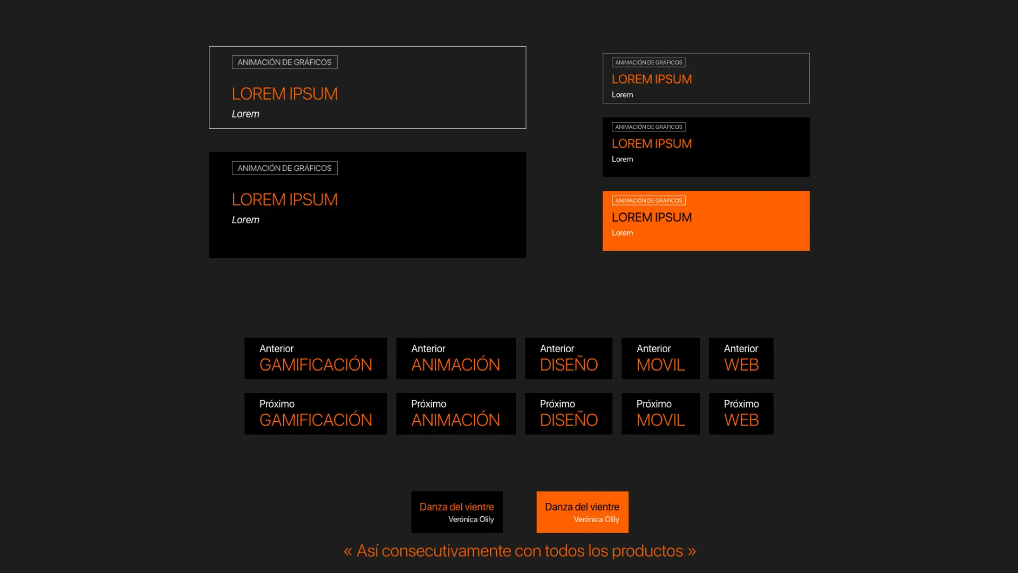This screenshot has height=573, width=1018.
Task: Click the large black LOREM IPSUM card
Action: [367, 205]
